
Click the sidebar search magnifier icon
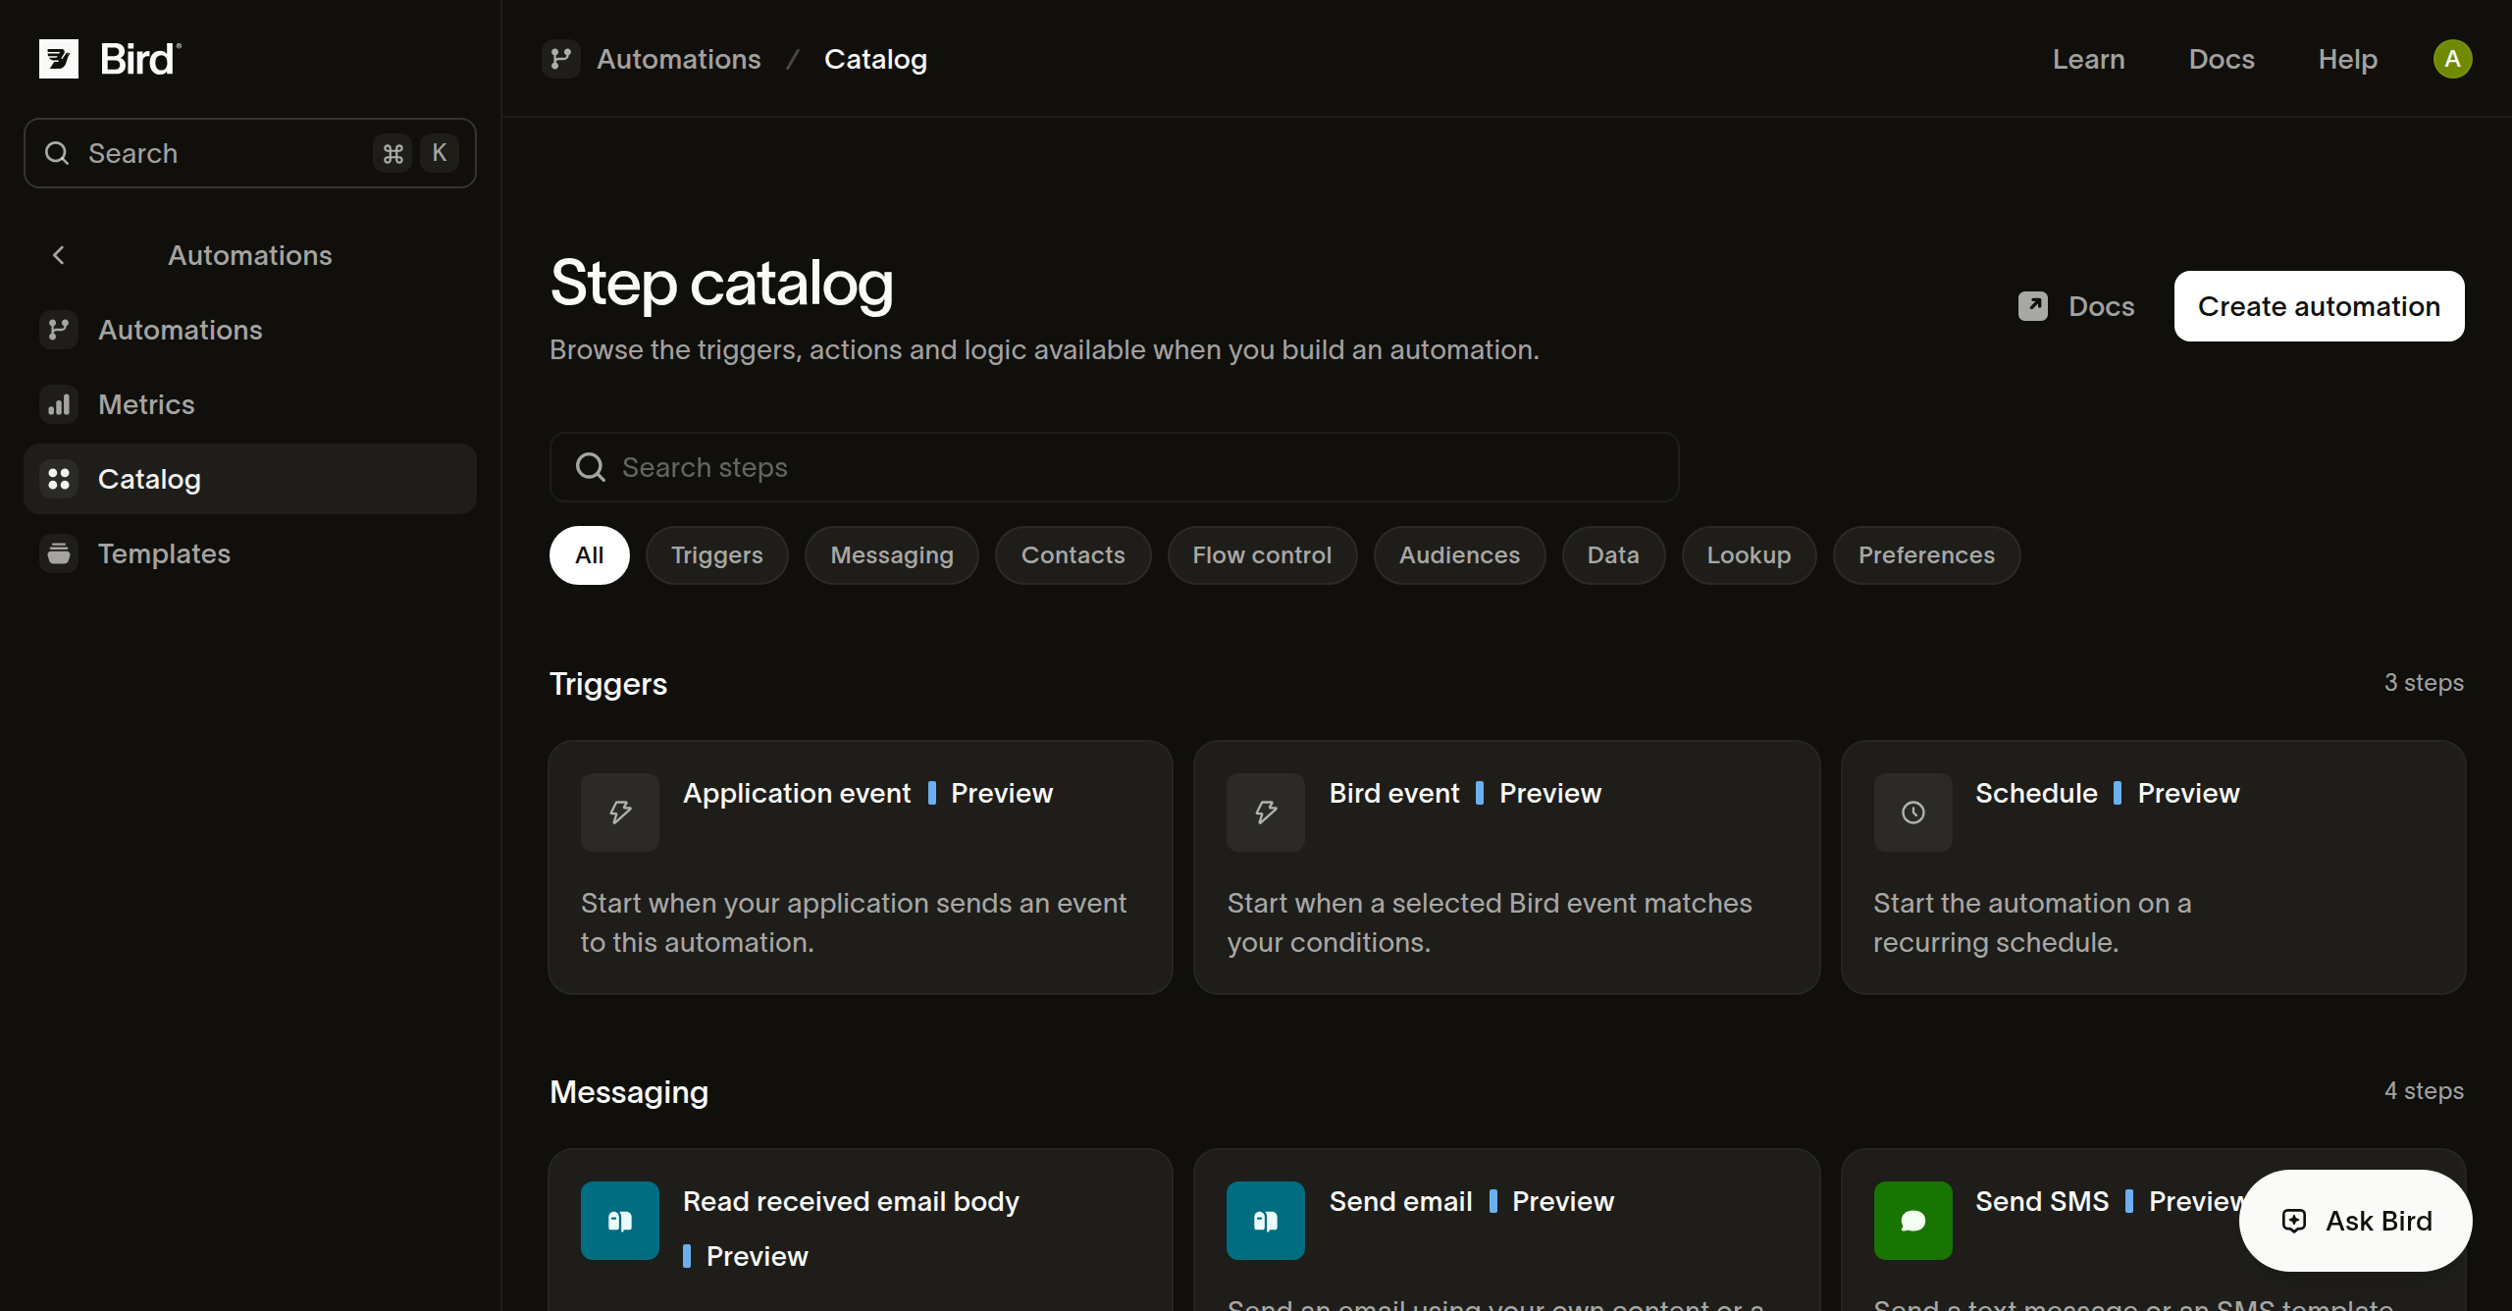57,153
